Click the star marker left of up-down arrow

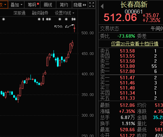click(x=39, y=19)
